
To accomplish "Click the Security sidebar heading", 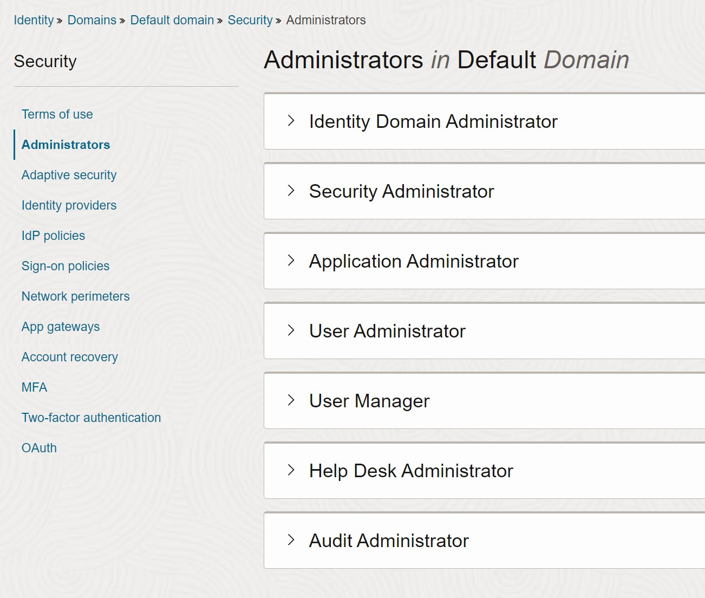I will click(x=45, y=61).
